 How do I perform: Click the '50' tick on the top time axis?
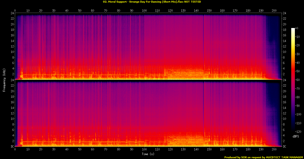point(80,11)
